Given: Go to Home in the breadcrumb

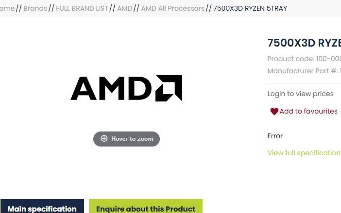Looking at the screenshot, I should click(7, 8).
